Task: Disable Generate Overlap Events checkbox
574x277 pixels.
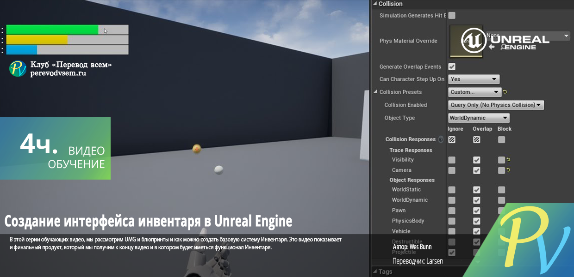Action: (452, 66)
